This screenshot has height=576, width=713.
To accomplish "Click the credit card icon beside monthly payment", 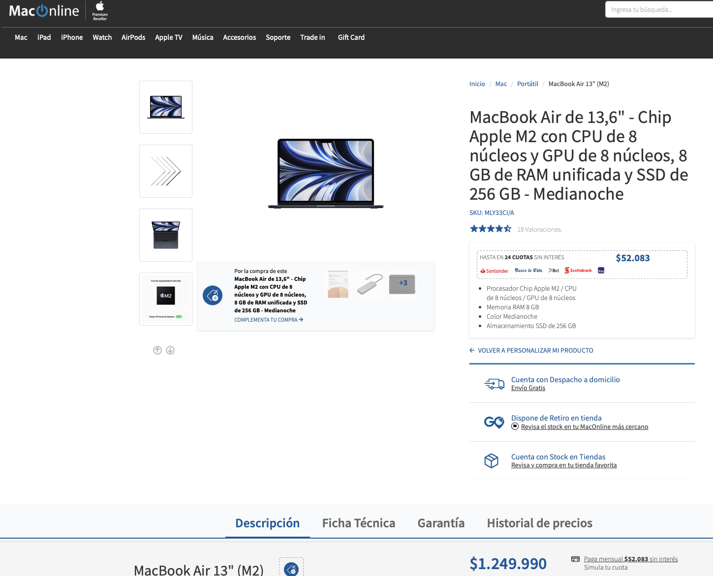I will point(575,559).
